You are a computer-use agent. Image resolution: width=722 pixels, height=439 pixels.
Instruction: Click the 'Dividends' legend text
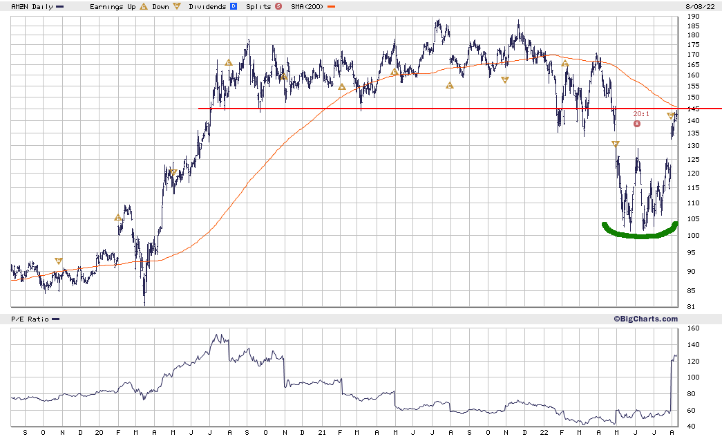click(x=208, y=6)
